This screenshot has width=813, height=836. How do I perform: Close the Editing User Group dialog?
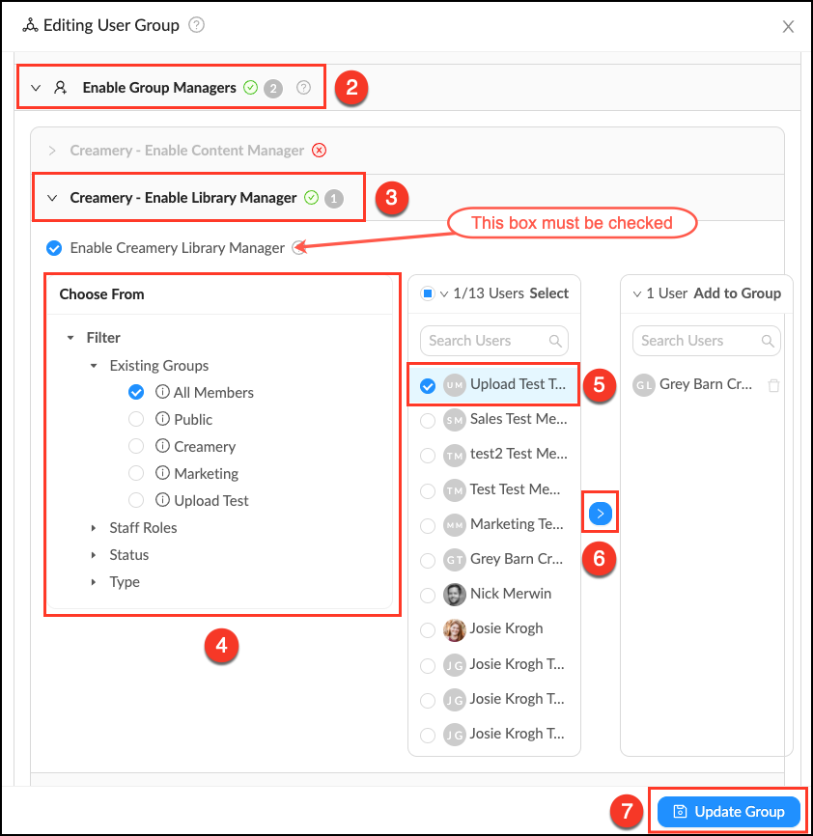pyautogui.click(x=788, y=26)
